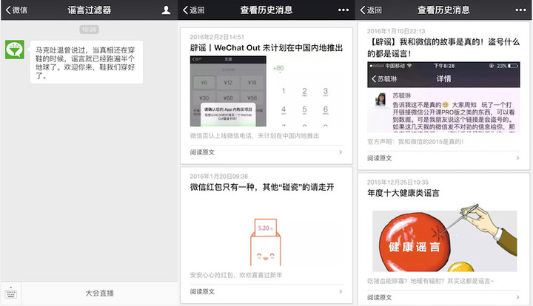533x306 pixels.
Task: Open more options dots in middle panel
Action: tap(343, 10)
